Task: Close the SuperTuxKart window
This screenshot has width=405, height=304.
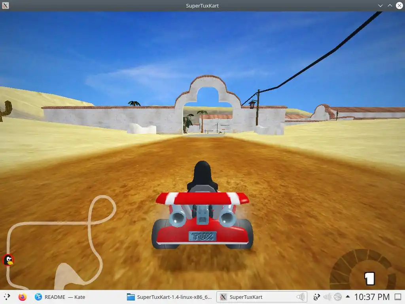Action: point(399,6)
